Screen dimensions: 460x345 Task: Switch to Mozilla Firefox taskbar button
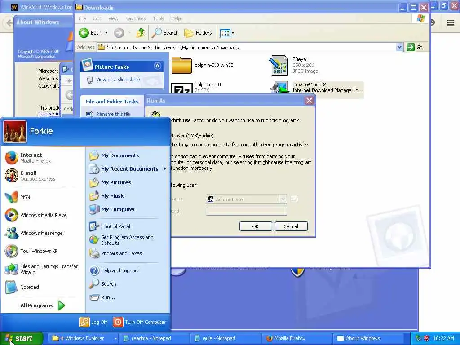[297, 338]
